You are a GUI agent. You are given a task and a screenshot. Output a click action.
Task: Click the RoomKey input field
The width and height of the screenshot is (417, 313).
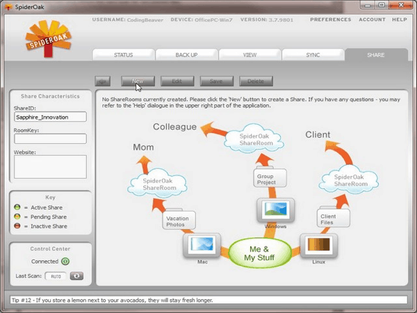pos(50,138)
